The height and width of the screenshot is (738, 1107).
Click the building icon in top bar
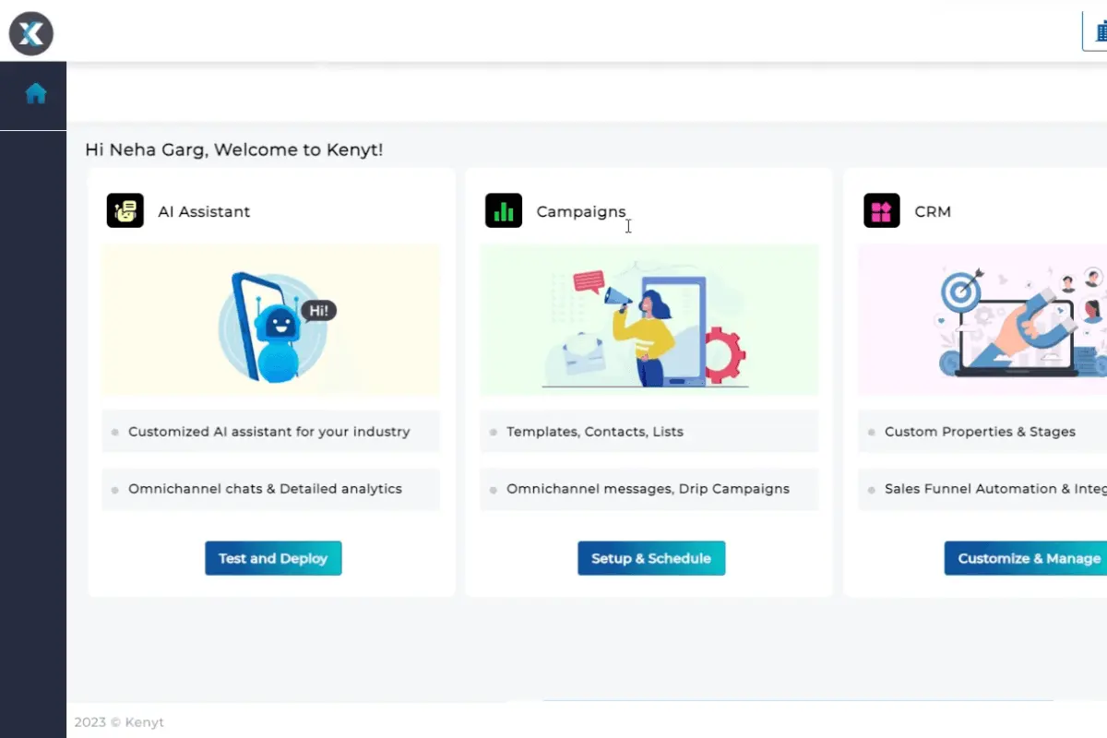pyautogui.click(x=1097, y=31)
